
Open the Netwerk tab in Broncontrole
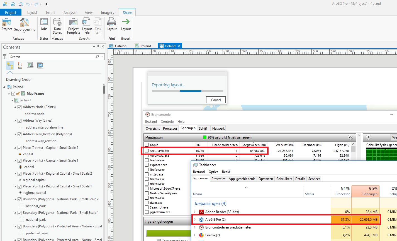218,129
